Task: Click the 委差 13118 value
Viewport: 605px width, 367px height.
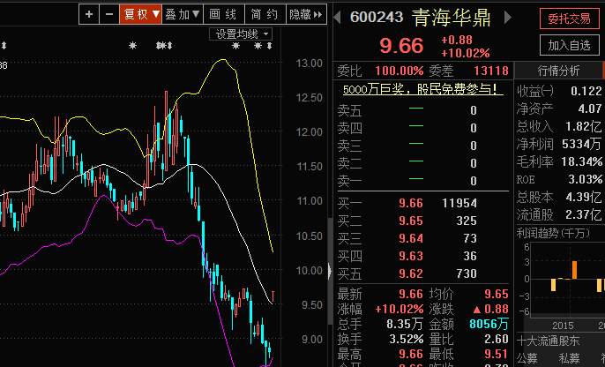Action: (491, 71)
